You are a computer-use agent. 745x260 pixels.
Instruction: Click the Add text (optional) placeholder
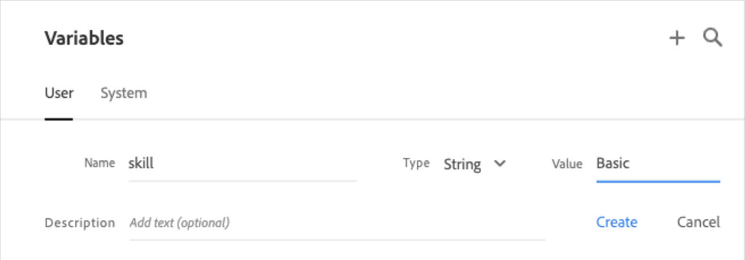179,223
